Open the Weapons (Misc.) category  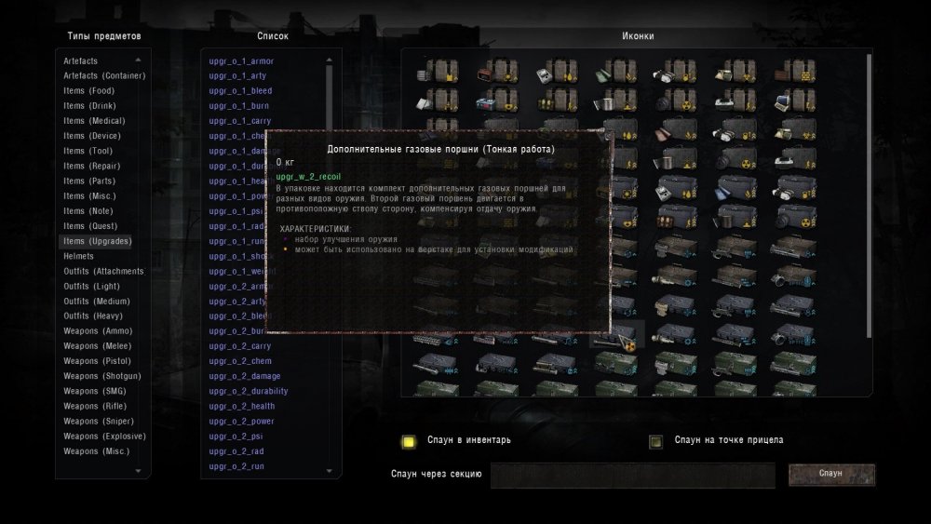96,451
